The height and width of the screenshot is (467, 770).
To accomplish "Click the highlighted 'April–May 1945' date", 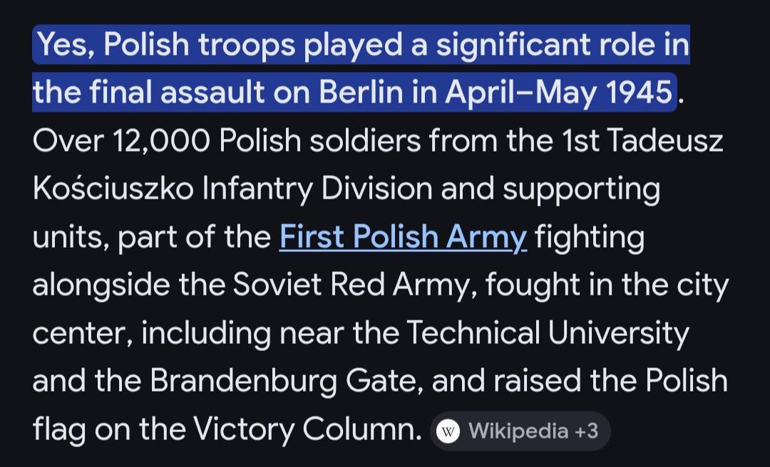I will click(558, 93).
